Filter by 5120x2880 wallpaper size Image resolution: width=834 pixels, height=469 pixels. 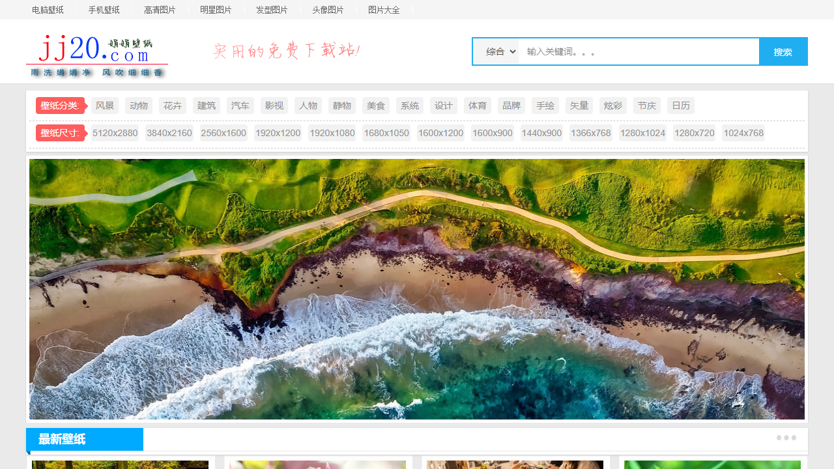[115, 133]
